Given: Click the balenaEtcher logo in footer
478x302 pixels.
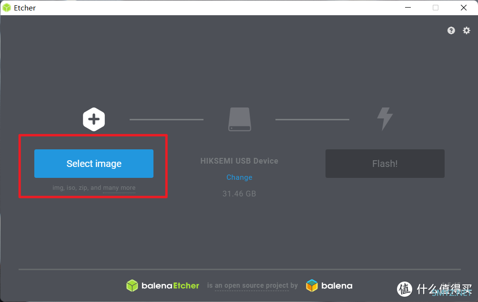Looking at the screenshot, I should (x=163, y=285).
